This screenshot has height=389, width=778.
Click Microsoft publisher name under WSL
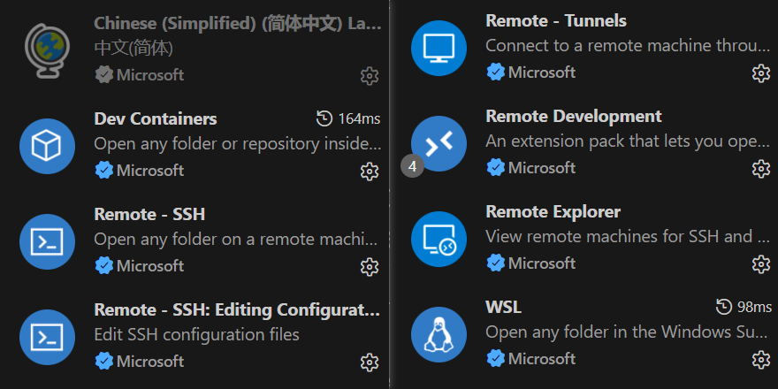coord(542,358)
